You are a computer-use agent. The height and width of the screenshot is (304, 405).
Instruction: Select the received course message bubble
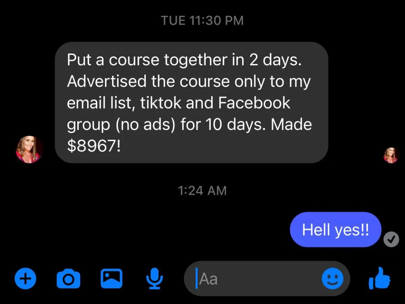pyautogui.click(x=191, y=102)
